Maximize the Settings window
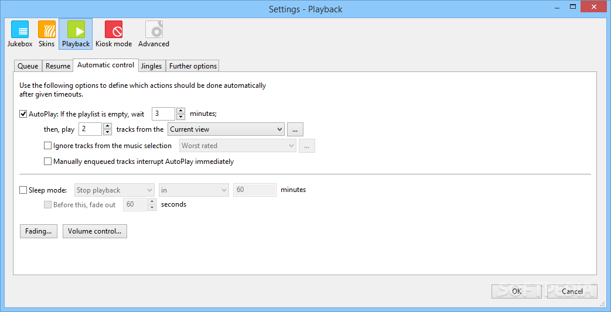 (573, 6)
